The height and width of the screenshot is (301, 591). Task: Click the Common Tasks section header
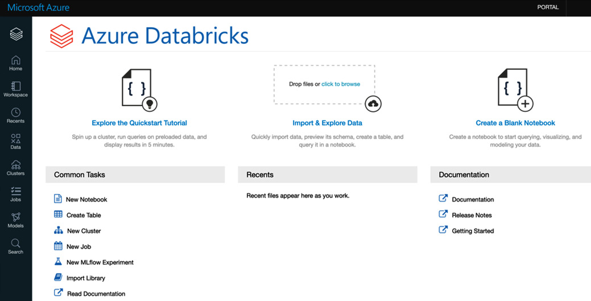pos(135,174)
